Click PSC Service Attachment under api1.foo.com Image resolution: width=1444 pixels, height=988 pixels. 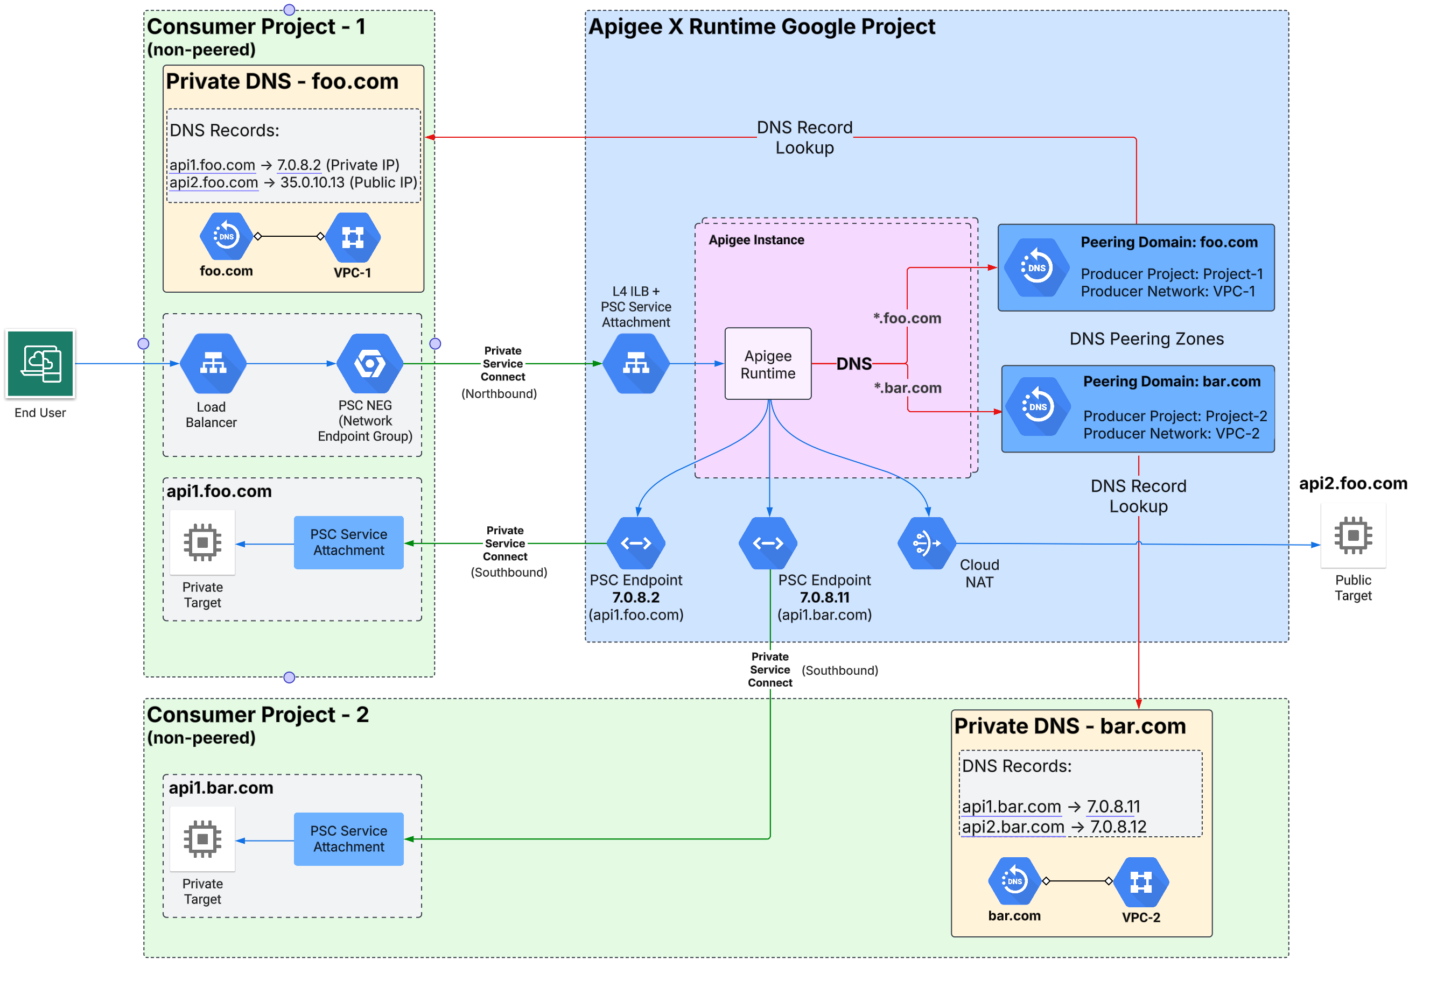[x=348, y=543]
